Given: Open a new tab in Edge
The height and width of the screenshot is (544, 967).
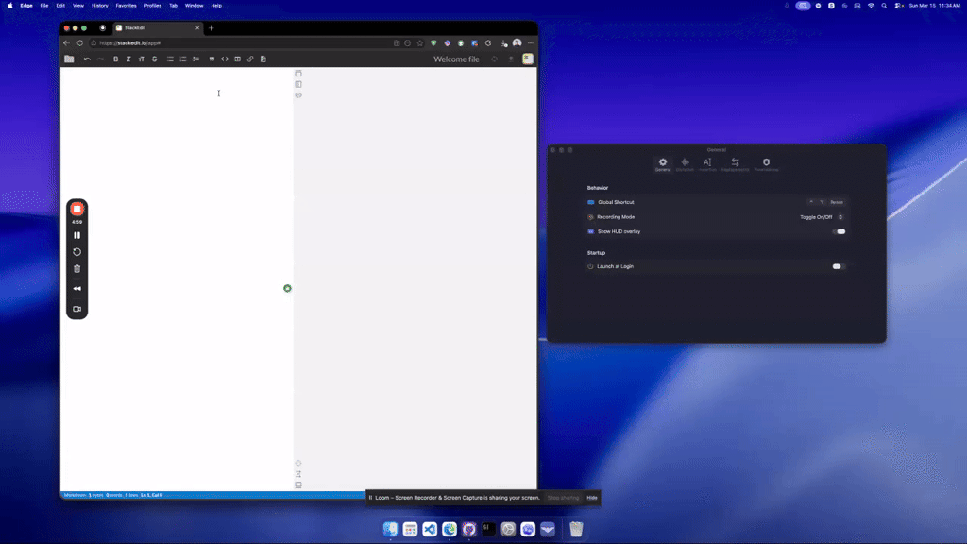Looking at the screenshot, I should [x=211, y=27].
